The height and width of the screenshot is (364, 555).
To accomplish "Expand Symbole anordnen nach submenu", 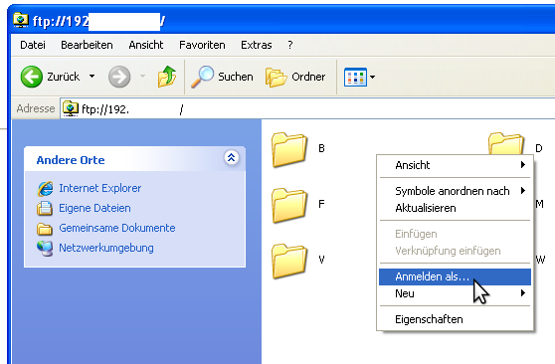I will point(455,191).
